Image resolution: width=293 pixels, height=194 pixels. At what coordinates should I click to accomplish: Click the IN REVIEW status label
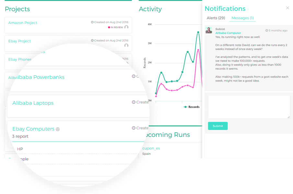[117, 27]
